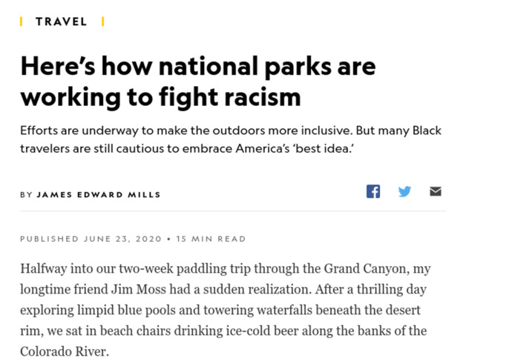Click the "BY" label before author name
Viewport: 512px width, 364px height.
tap(26, 195)
